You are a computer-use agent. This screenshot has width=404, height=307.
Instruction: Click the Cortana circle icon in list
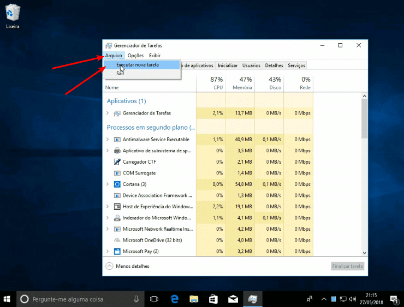point(117,184)
